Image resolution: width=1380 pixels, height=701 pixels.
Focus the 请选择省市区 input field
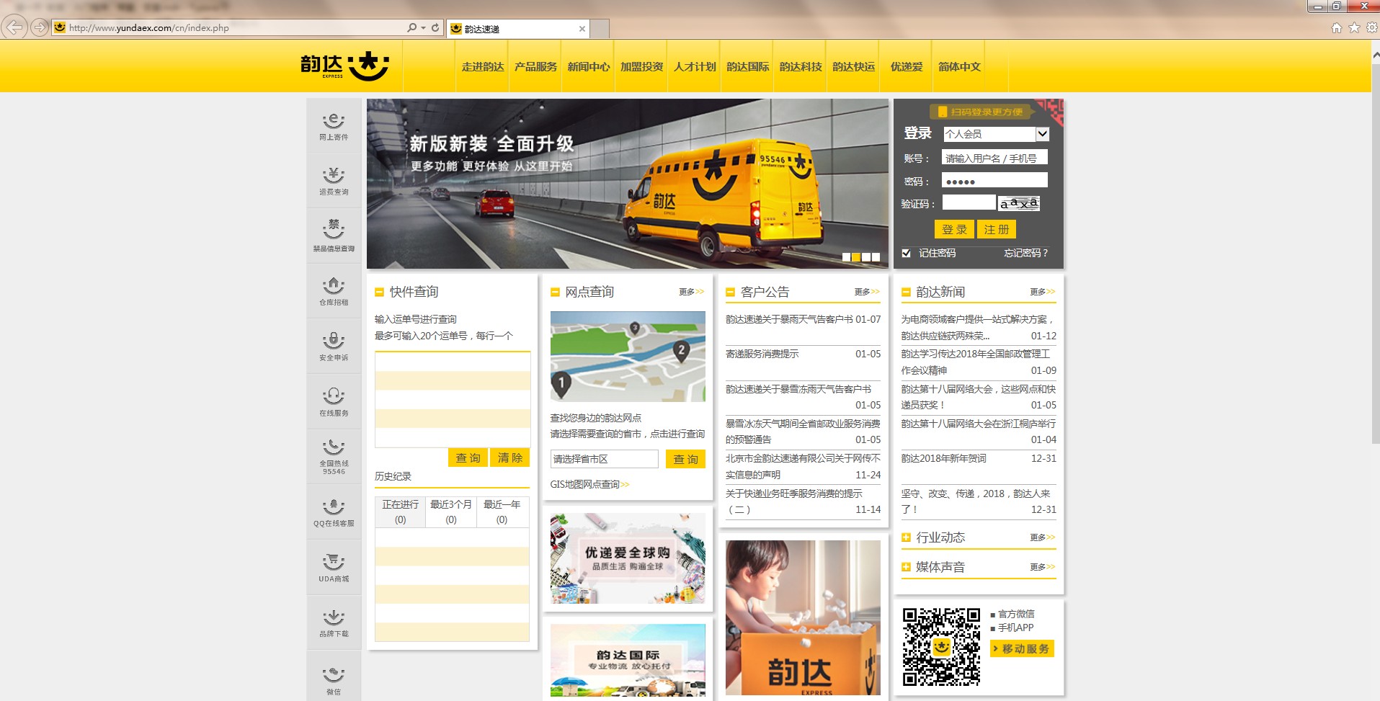tap(604, 459)
